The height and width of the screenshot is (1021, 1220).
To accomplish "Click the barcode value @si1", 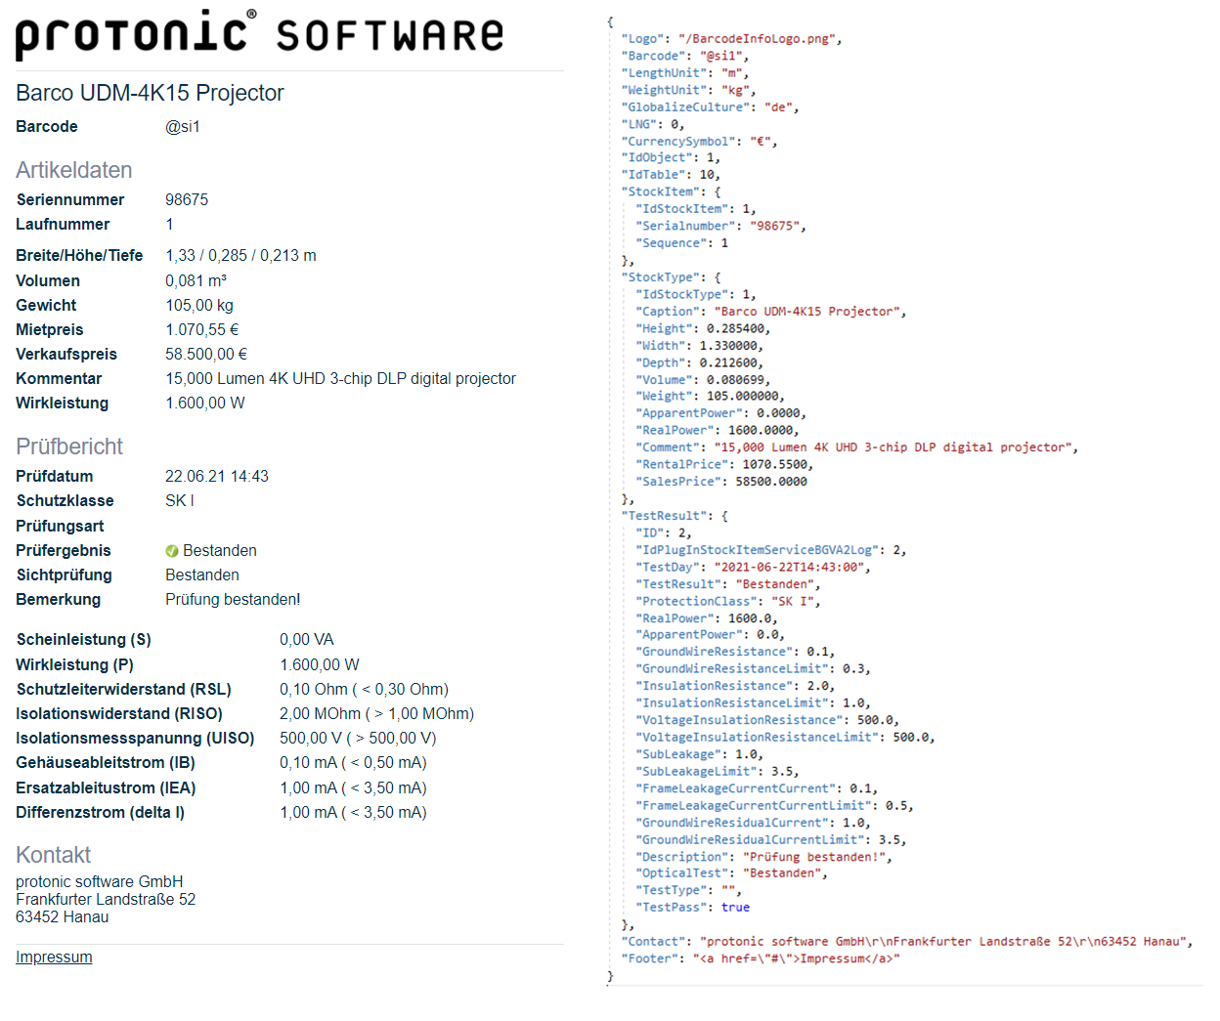I will point(183,127).
